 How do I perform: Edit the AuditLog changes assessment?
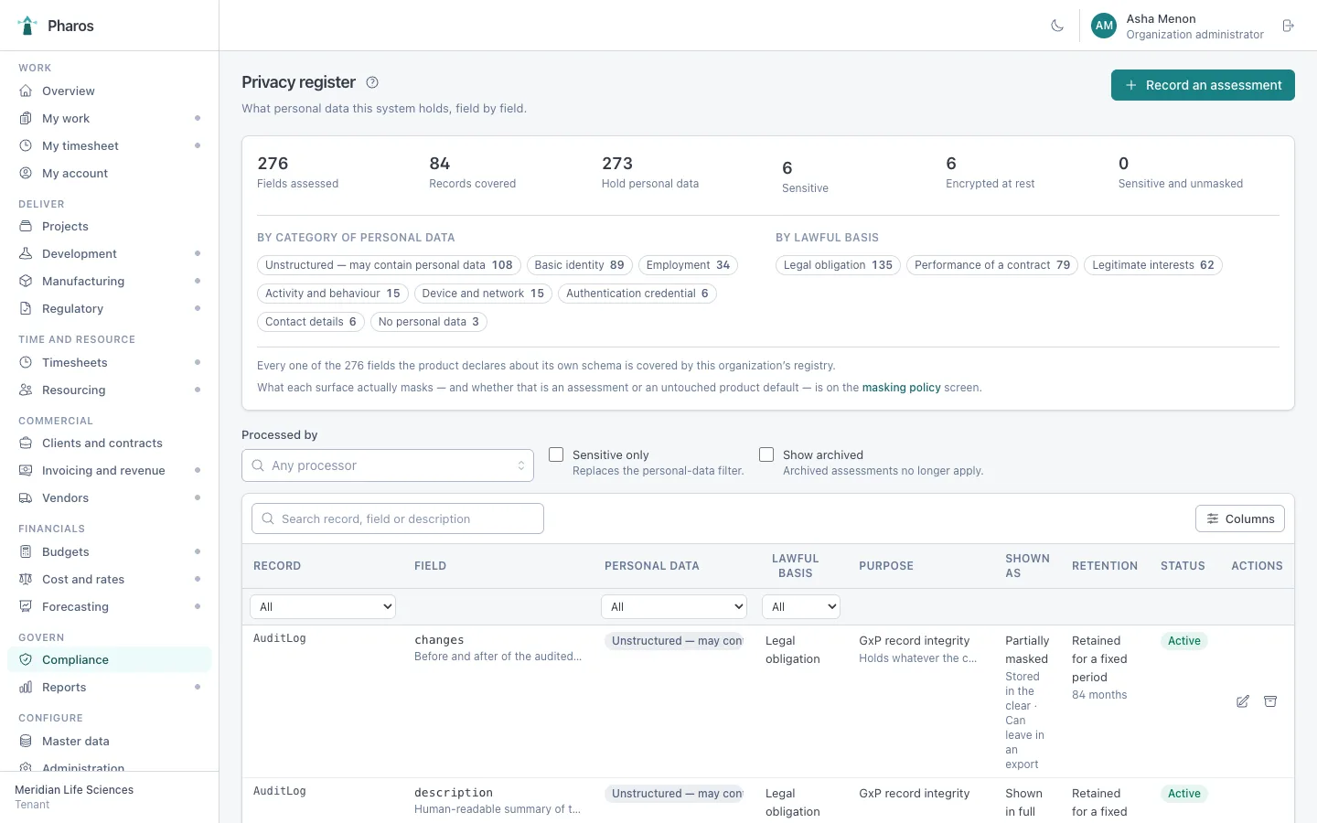(1243, 701)
